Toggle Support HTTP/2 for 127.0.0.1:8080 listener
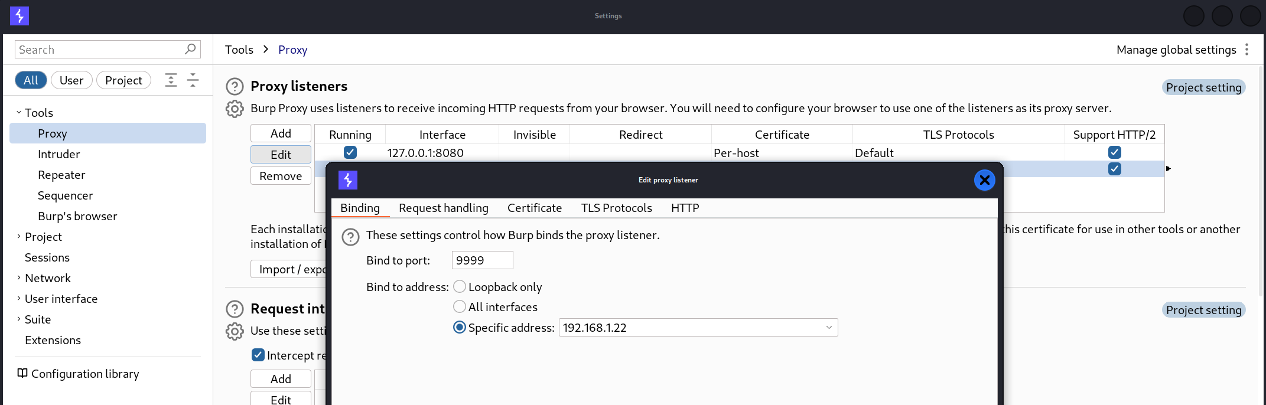 1115,152
